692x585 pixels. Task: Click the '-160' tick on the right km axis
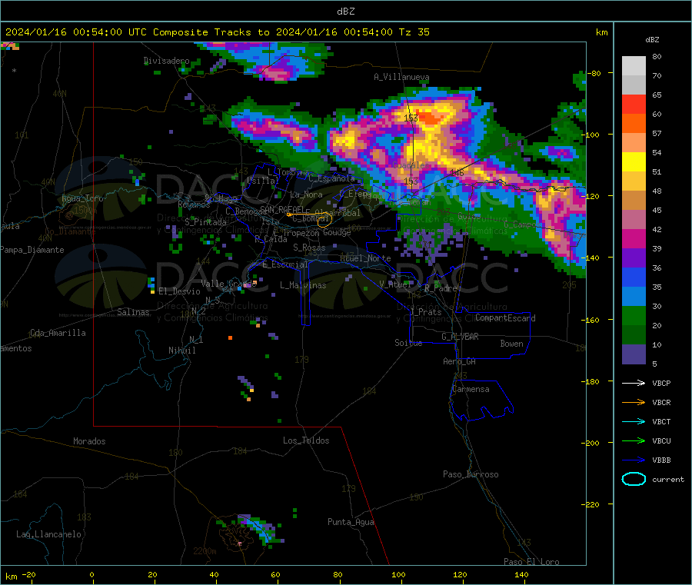click(591, 320)
